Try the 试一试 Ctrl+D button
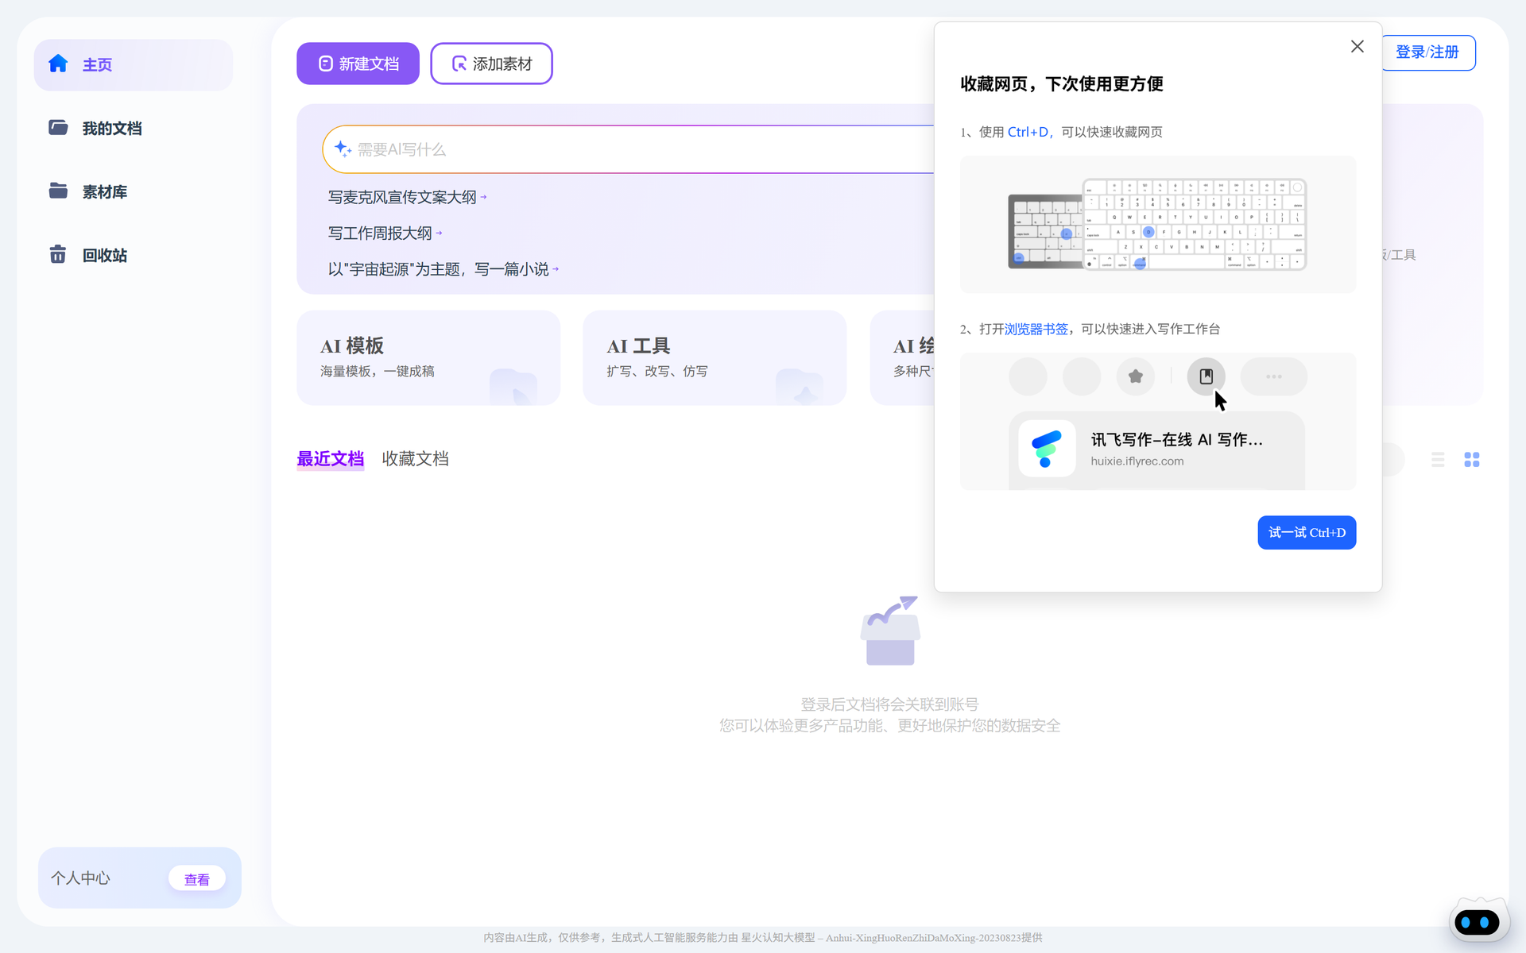 pyautogui.click(x=1307, y=532)
